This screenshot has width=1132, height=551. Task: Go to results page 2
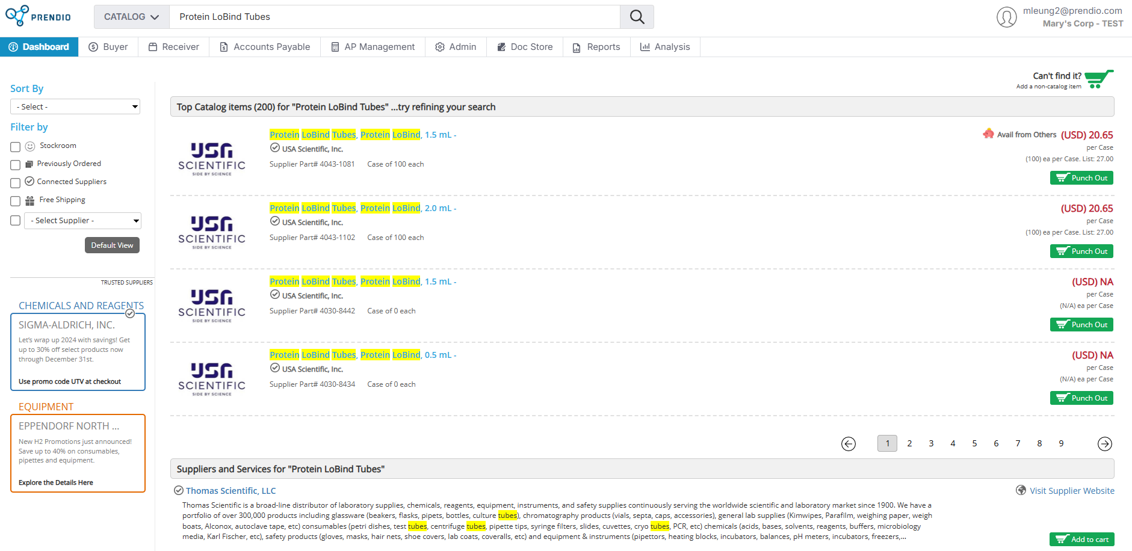[909, 443]
